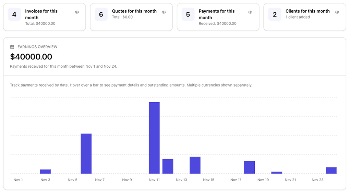This screenshot has width=349, height=194.
Task: Click the tiny bar at Nov 20
Action: click(x=277, y=172)
